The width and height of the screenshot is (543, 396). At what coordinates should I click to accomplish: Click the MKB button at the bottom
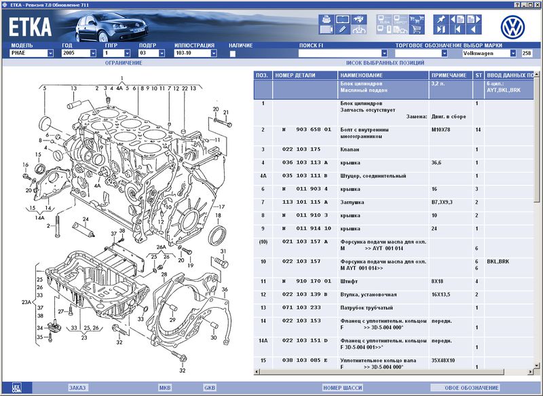pyautogui.click(x=165, y=388)
